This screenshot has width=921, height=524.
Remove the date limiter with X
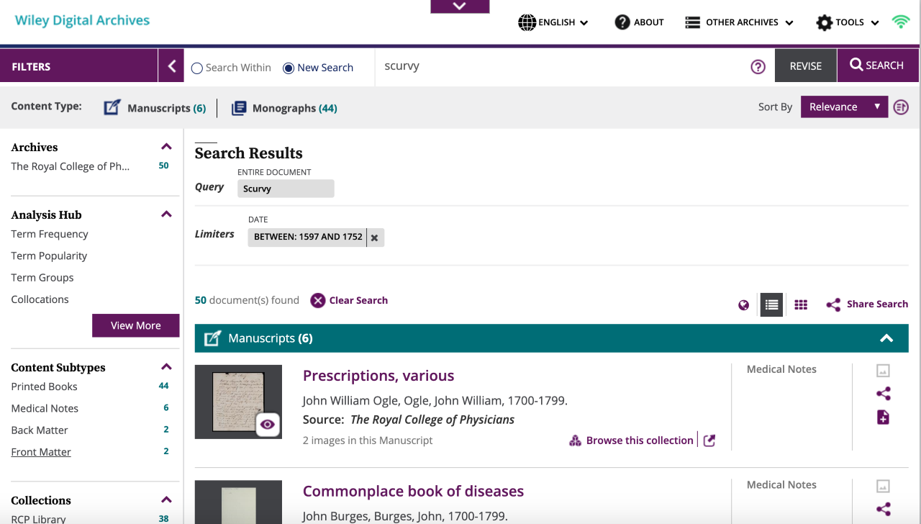click(374, 238)
